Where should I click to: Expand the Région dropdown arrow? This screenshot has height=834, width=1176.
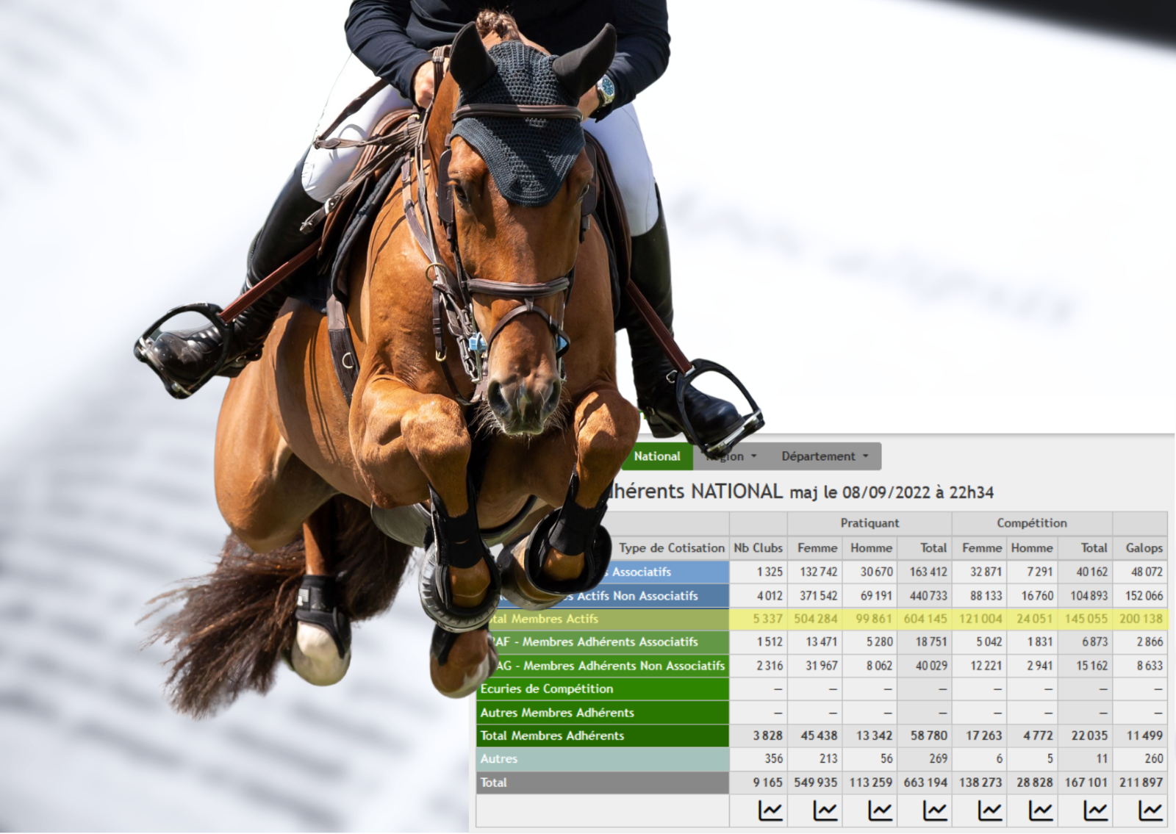(753, 456)
